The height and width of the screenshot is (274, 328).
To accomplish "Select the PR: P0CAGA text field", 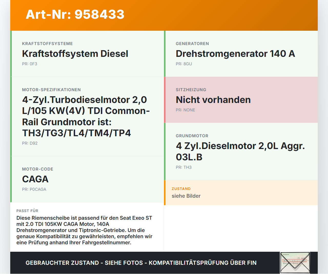I will [34, 189].
